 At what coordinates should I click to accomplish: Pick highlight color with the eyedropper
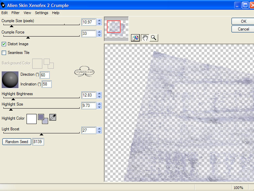coord(53,117)
